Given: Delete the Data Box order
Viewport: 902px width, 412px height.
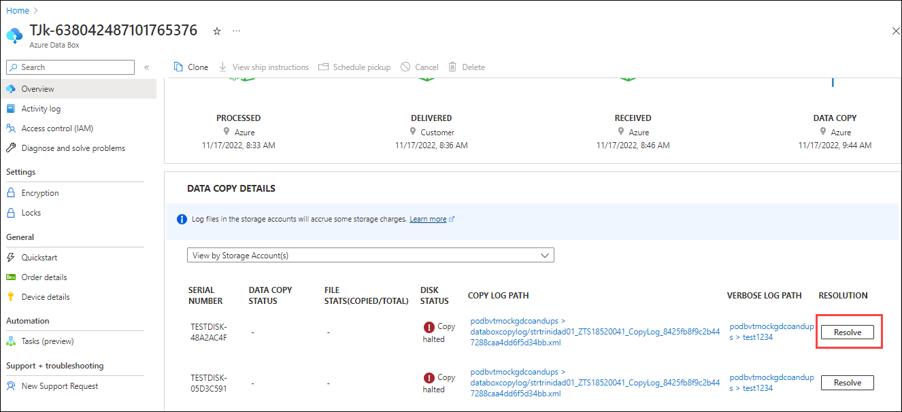Looking at the screenshot, I should (467, 67).
